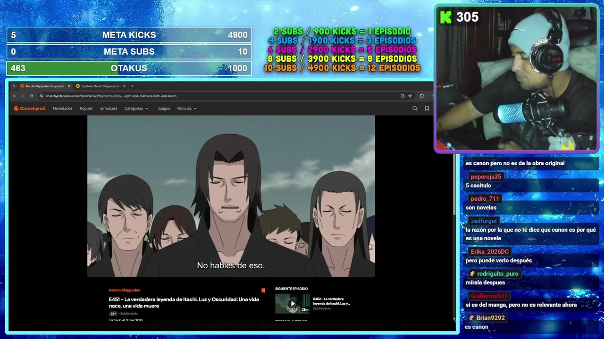Image resolution: width=604 pixels, height=339 pixels.
Task: Click the crunchyroll.com address bar URL
Action: (x=111, y=96)
